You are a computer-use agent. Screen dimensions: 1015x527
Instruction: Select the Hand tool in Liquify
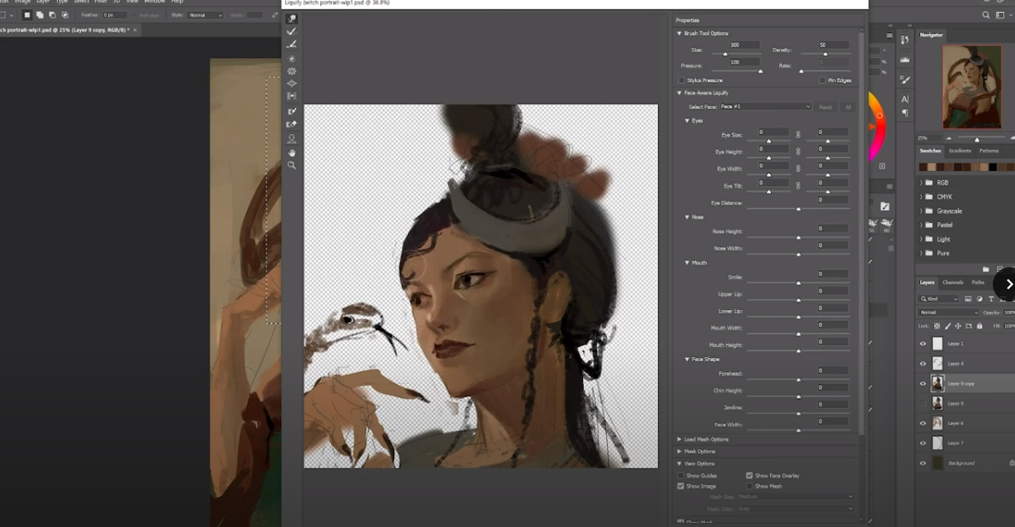coord(292,153)
